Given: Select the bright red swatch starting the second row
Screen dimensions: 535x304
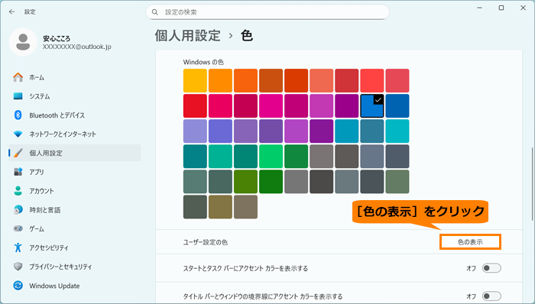Looking at the screenshot, I should coord(195,106).
